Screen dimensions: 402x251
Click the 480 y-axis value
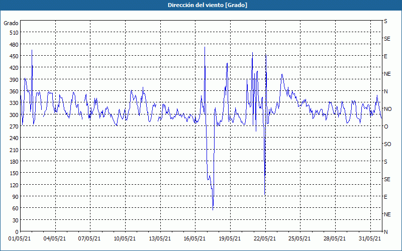[x=14, y=45]
